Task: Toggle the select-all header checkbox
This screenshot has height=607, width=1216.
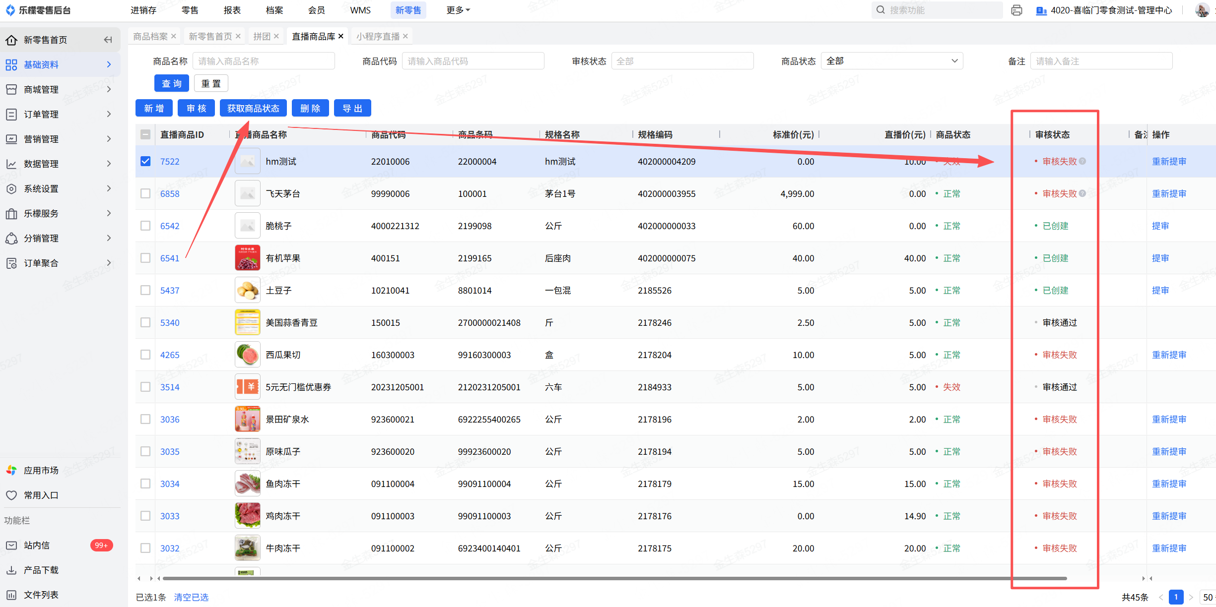Action: coord(145,134)
